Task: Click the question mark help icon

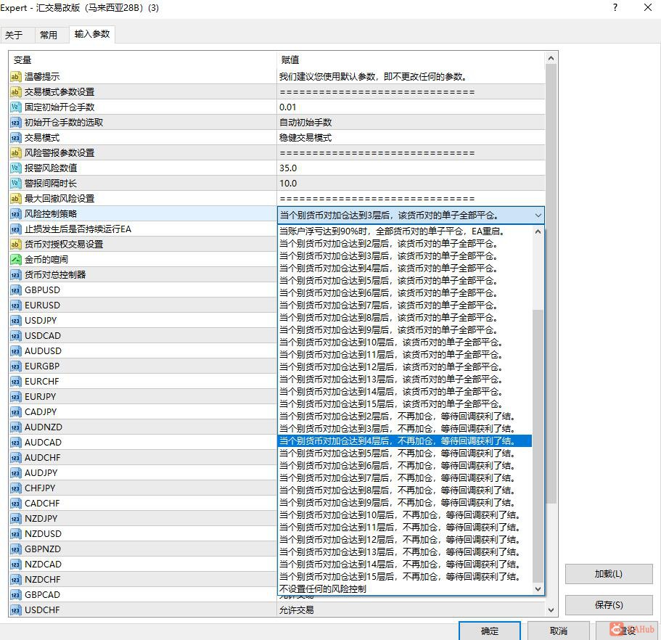Action: (615, 7)
